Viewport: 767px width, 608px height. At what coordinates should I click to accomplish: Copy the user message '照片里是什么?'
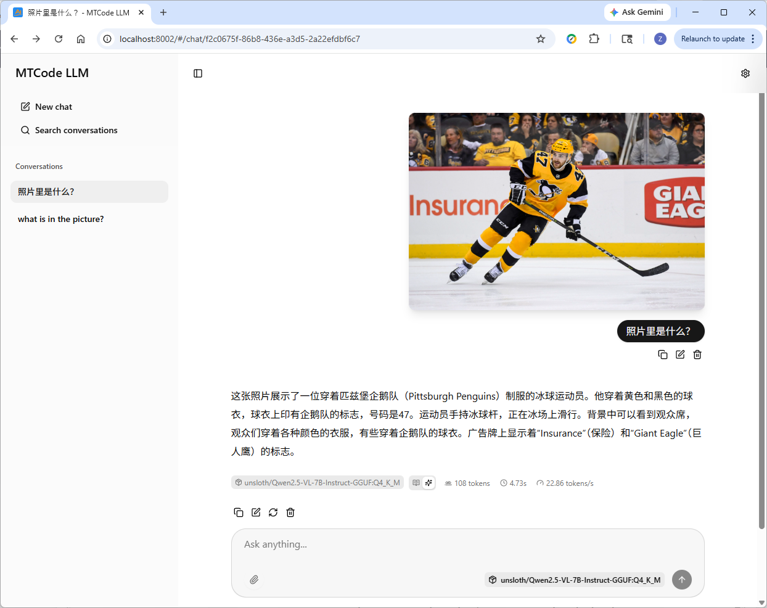[663, 355]
